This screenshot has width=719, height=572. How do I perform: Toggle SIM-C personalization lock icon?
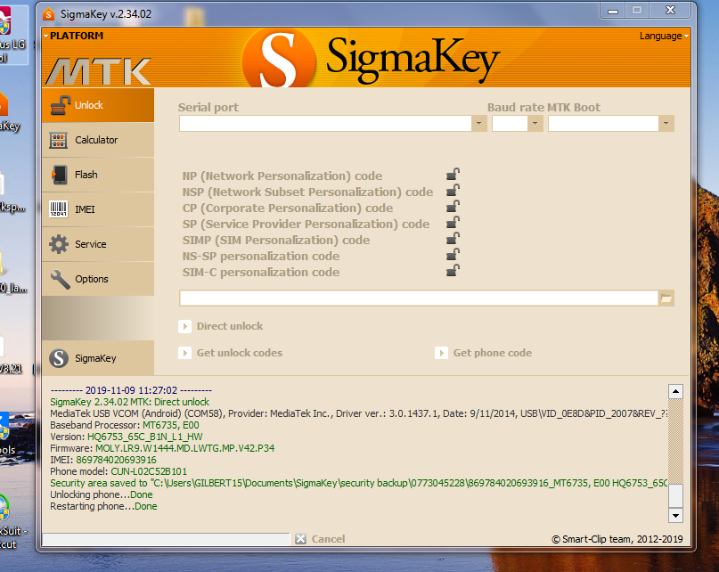point(453,271)
